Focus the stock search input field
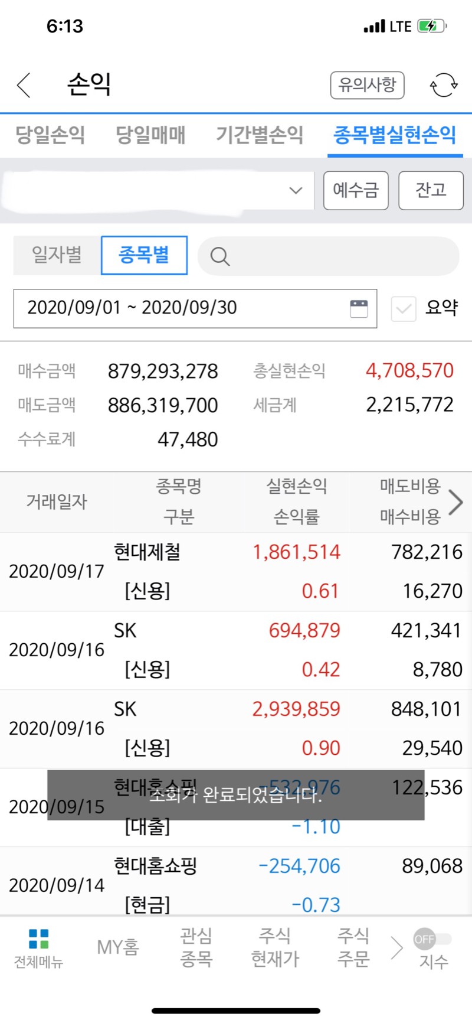 coord(328,256)
